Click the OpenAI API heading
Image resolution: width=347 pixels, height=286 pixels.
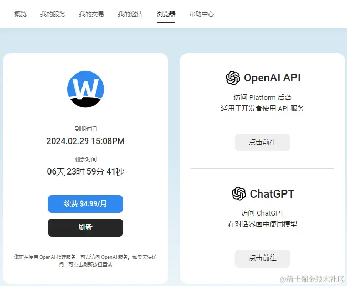pyautogui.click(x=272, y=78)
